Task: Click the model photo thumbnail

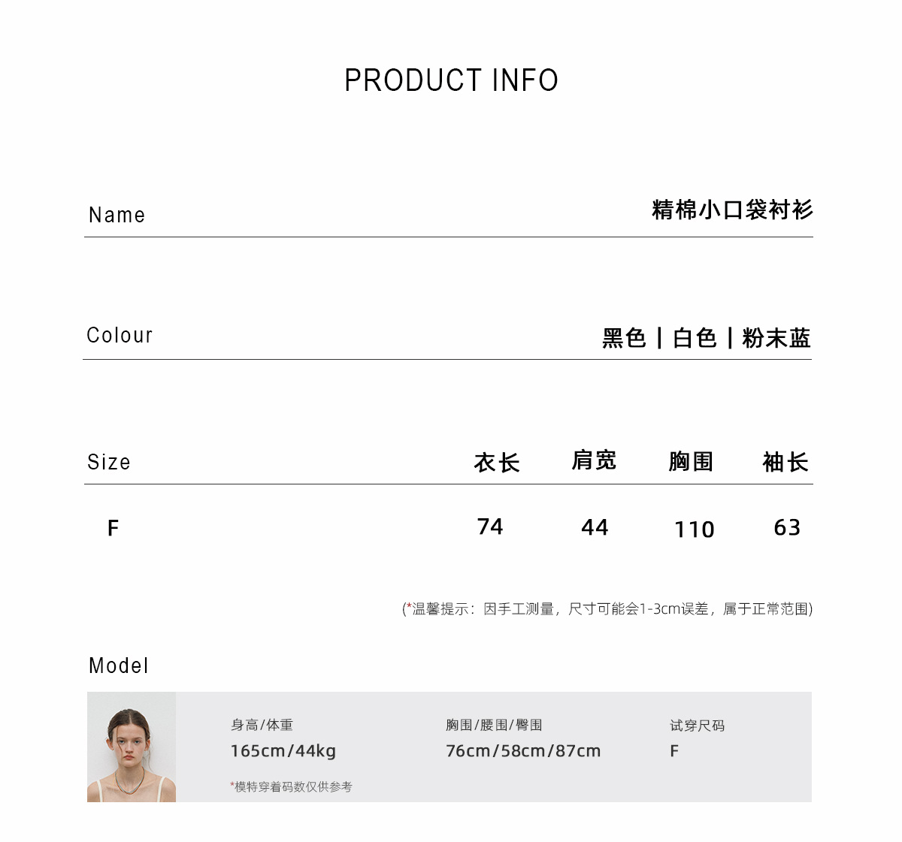Action: [x=132, y=747]
